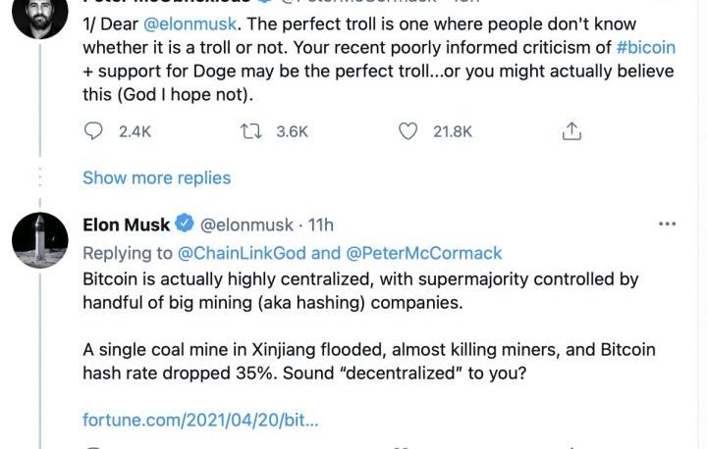Image resolution: width=707 pixels, height=449 pixels.
Task: Click the Elon Musk display name
Action: coord(127,224)
